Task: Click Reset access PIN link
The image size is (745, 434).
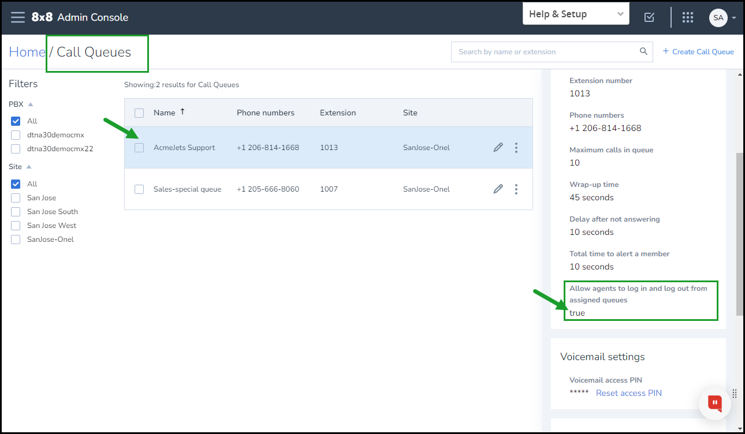Action: click(x=629, y=393)
